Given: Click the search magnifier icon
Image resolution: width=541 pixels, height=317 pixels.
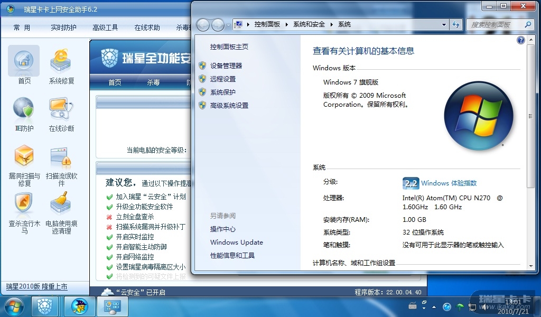Looking at the screenshot, I should coord(528,24).
